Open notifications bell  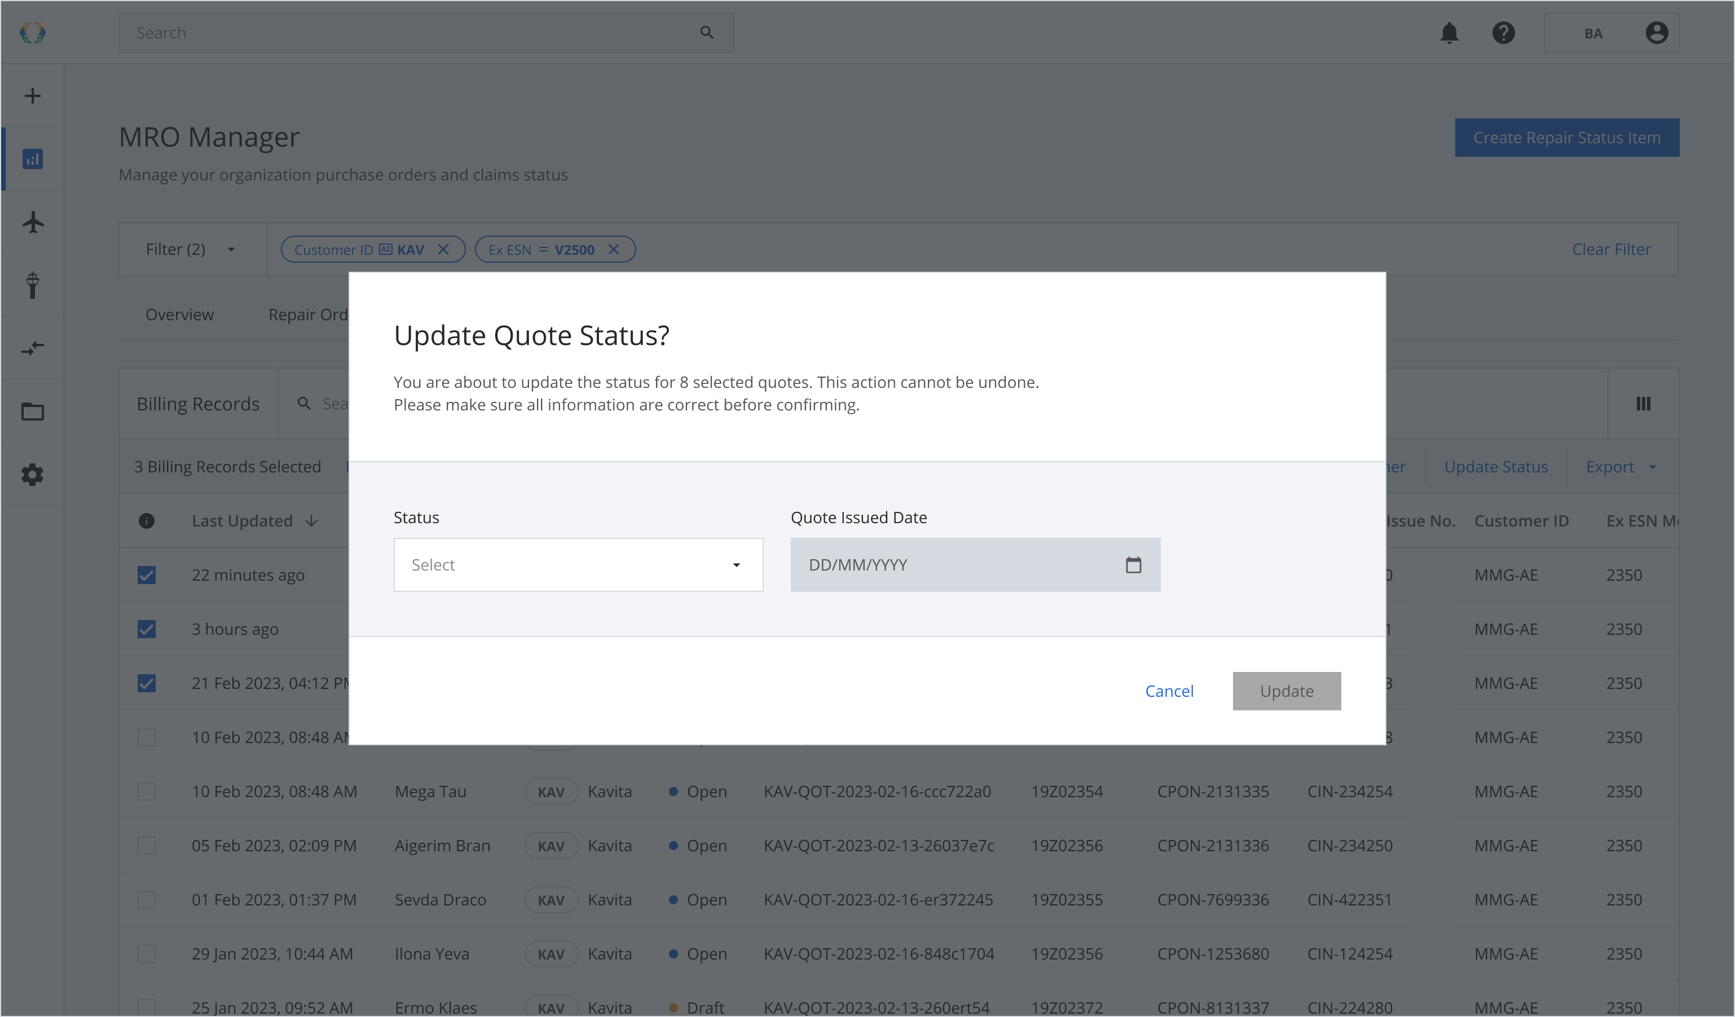(x=1449, y=32)
